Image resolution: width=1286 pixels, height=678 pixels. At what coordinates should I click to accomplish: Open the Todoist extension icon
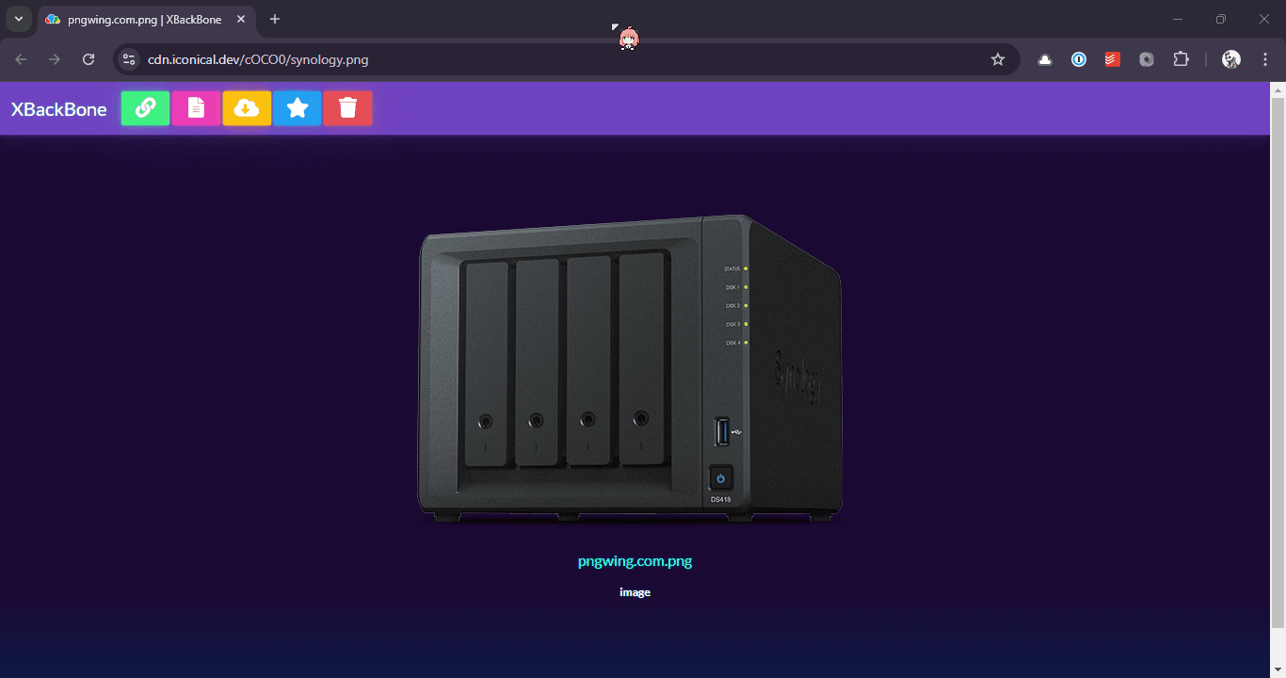(x=1113, y=59)
